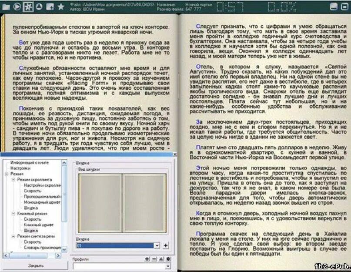Select Пропорциональный шрифт tree item
The image size is (351, 272).
tap(42, 197)
